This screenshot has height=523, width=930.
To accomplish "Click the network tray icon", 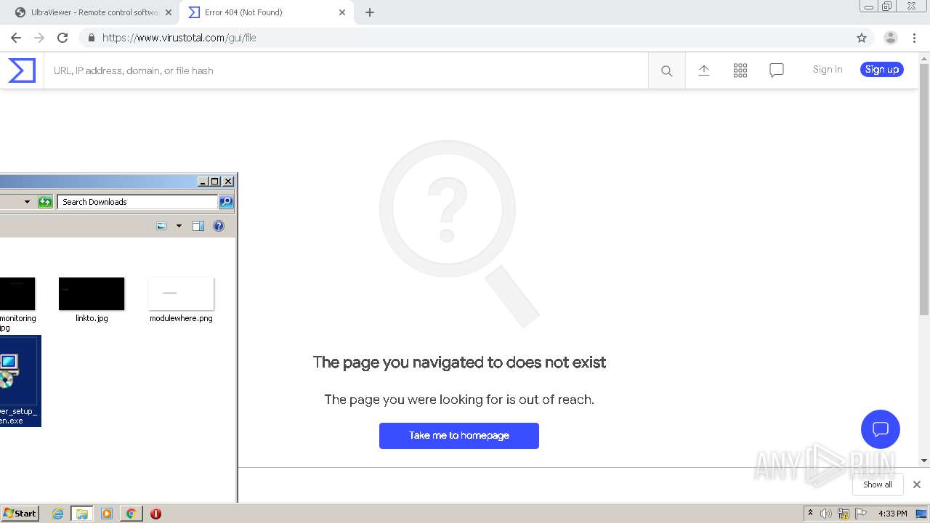I will pos(844,514).
